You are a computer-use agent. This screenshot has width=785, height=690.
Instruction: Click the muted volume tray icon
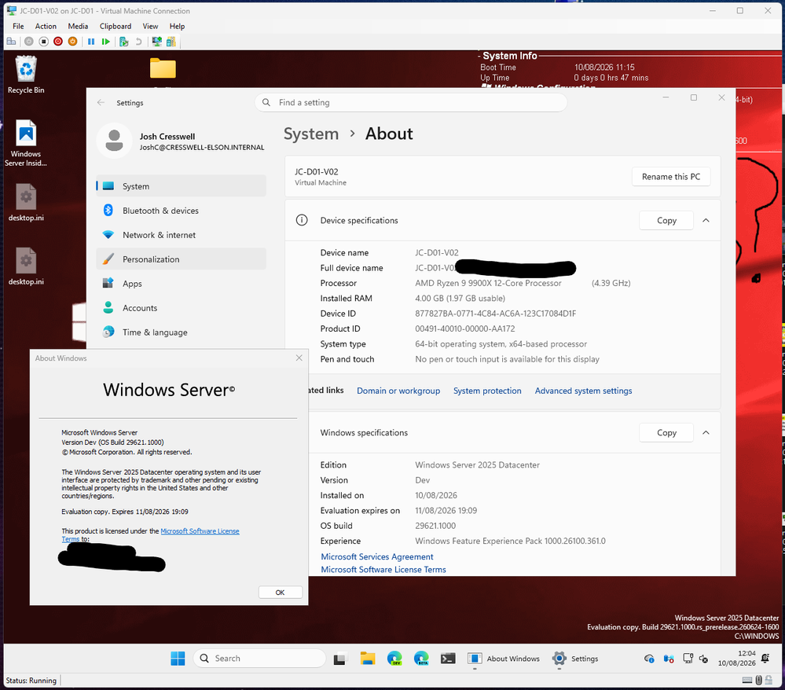703,659
